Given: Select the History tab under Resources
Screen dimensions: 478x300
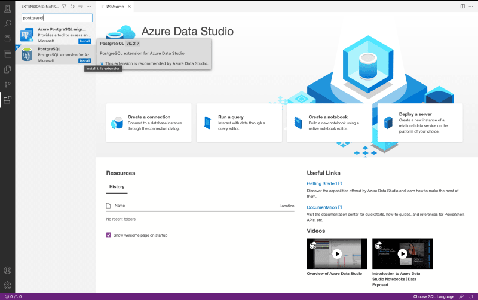Looking at the screenshot, I should click(x=117, y=187).
